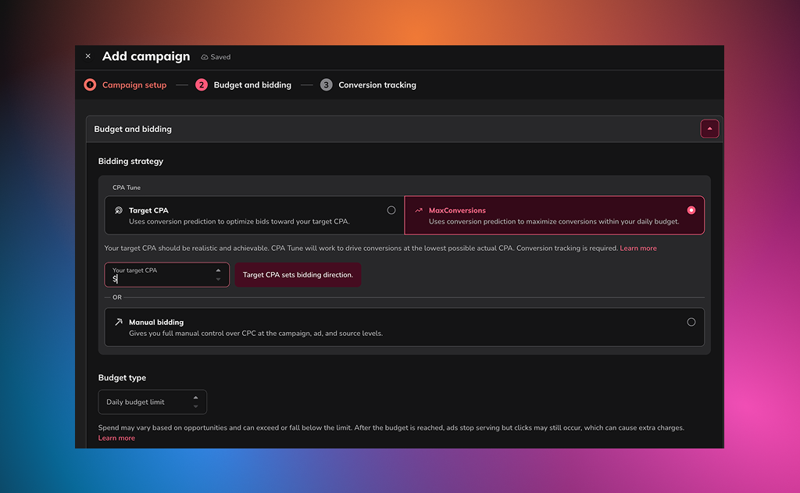Increase target CPA with up arrow

[219, 270]
